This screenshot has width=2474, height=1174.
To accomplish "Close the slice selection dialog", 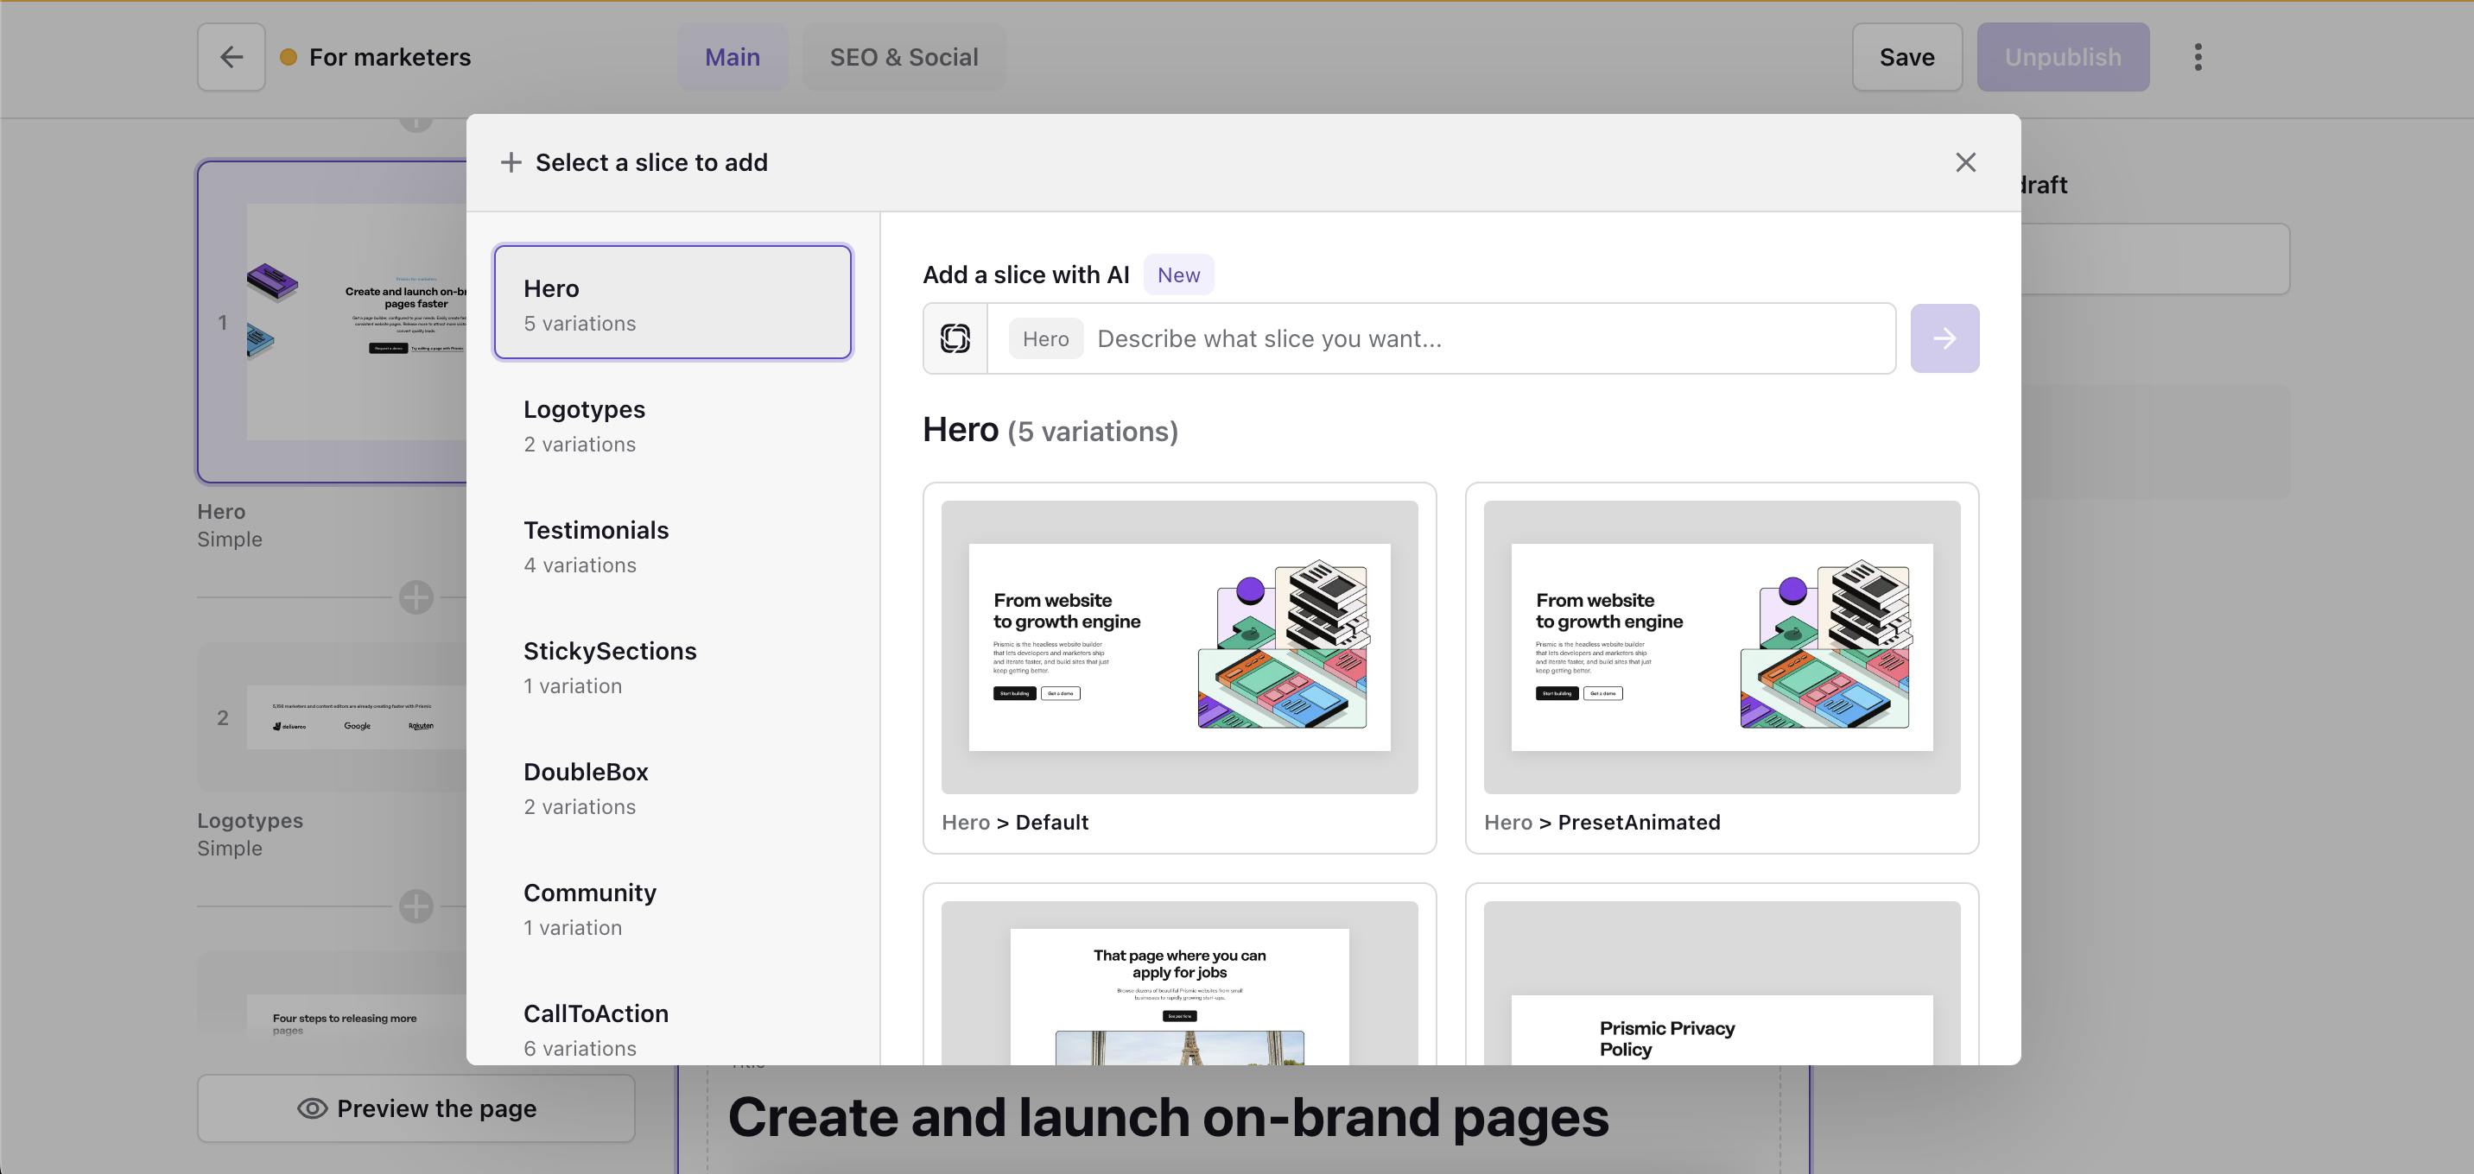I will click(x=1965, y=162).
